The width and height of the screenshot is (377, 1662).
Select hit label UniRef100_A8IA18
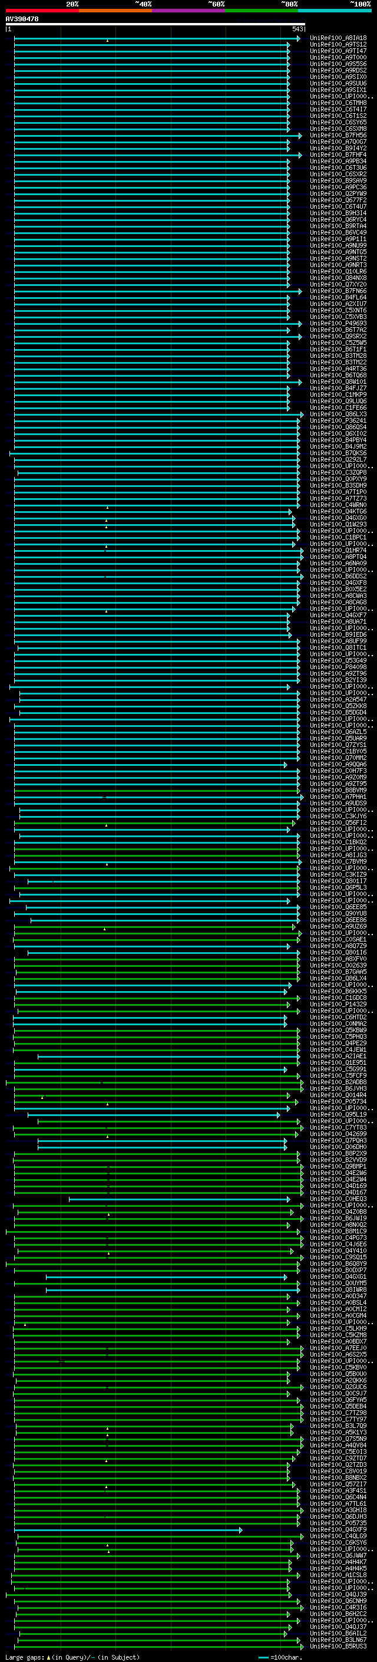(338, 38)
